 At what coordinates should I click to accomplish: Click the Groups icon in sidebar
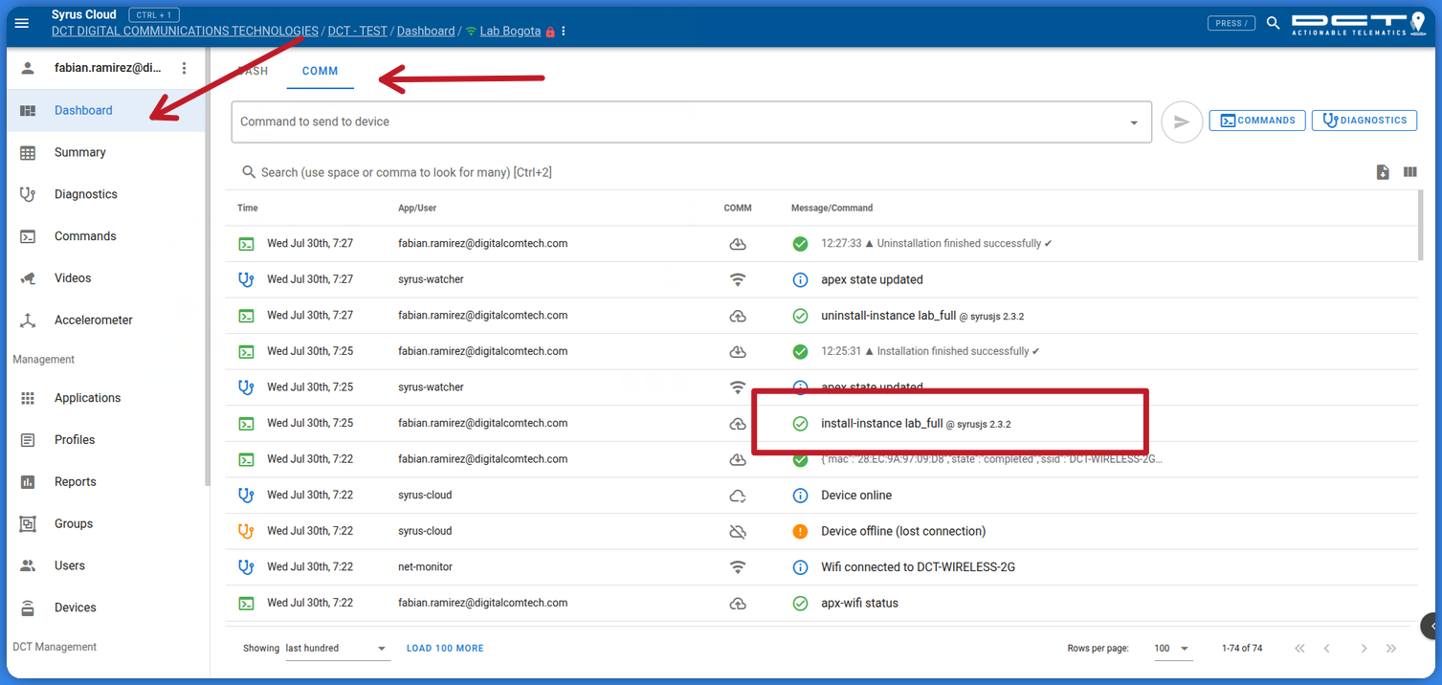28,524
